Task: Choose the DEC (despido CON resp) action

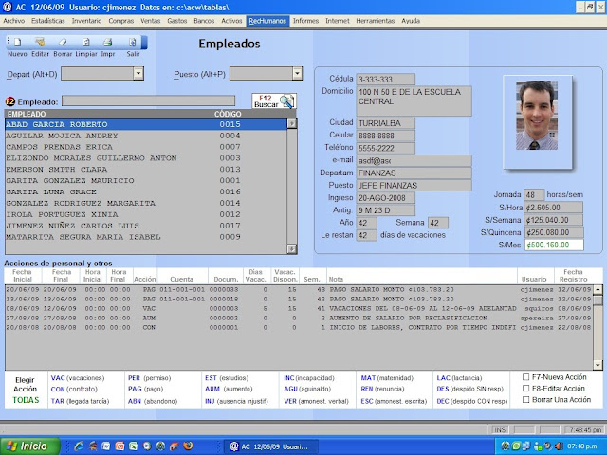Action: click(x=471, y=401)
